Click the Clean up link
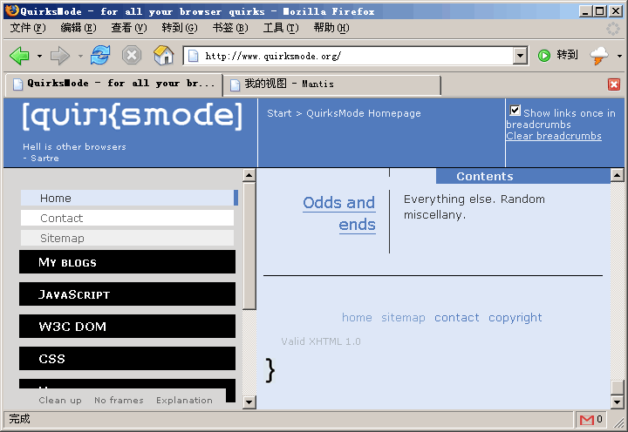The width and height of the screenshot is (628, 432). click(x=60, y=400)
